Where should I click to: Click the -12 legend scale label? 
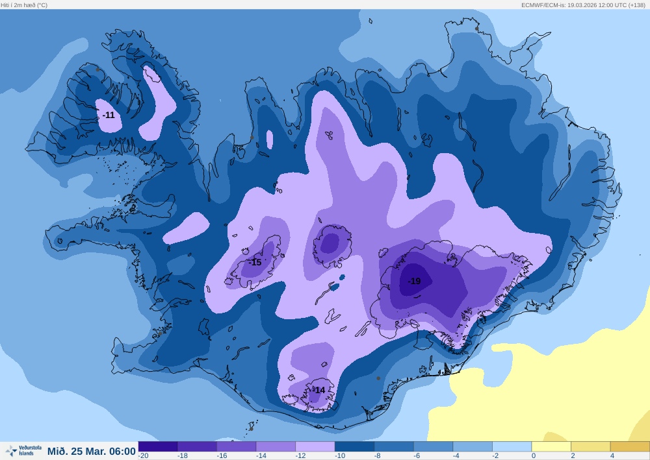tap(300, 456)
